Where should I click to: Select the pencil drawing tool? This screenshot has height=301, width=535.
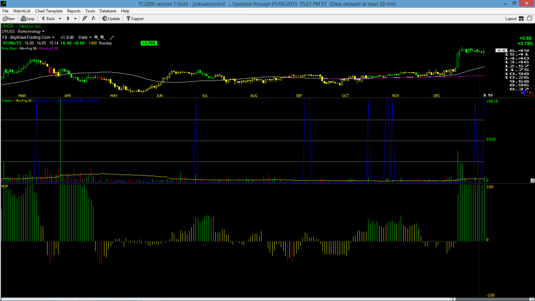pyautogui.click(x=112, y=38)
